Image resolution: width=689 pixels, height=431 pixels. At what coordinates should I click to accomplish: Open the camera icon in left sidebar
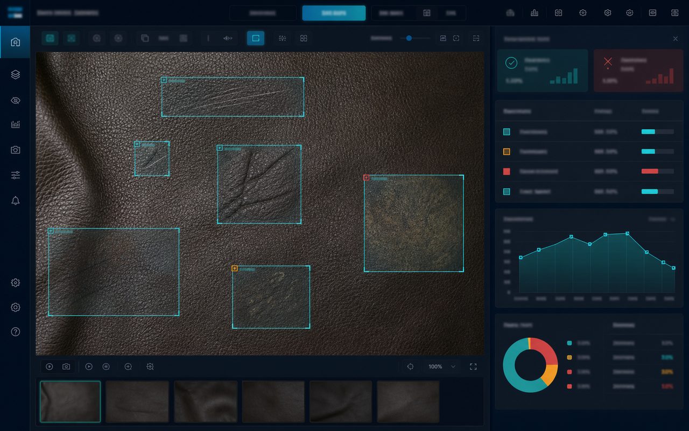pyautogui.click(x=15, y=150)
